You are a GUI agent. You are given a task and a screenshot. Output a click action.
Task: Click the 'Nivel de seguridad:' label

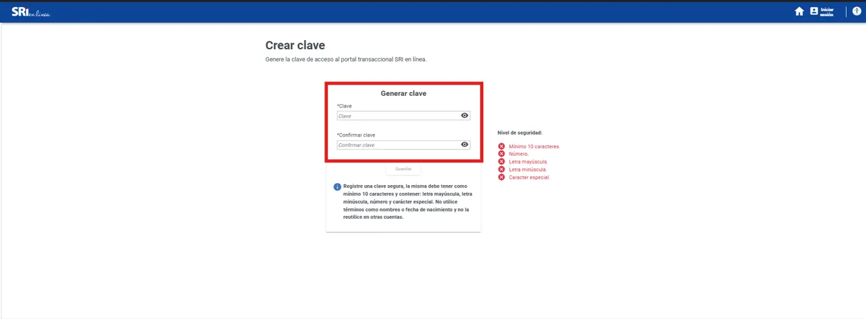point(519,133)
